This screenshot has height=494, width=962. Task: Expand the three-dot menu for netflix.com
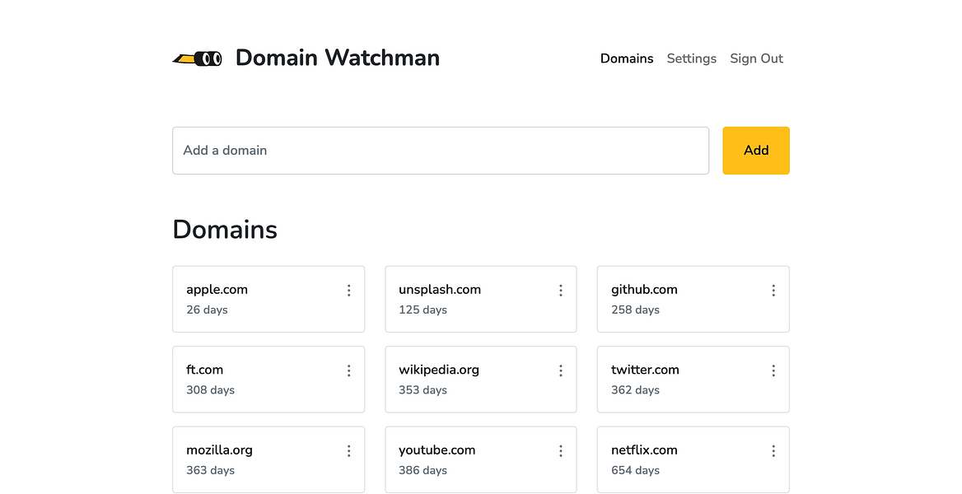point(773,450)
